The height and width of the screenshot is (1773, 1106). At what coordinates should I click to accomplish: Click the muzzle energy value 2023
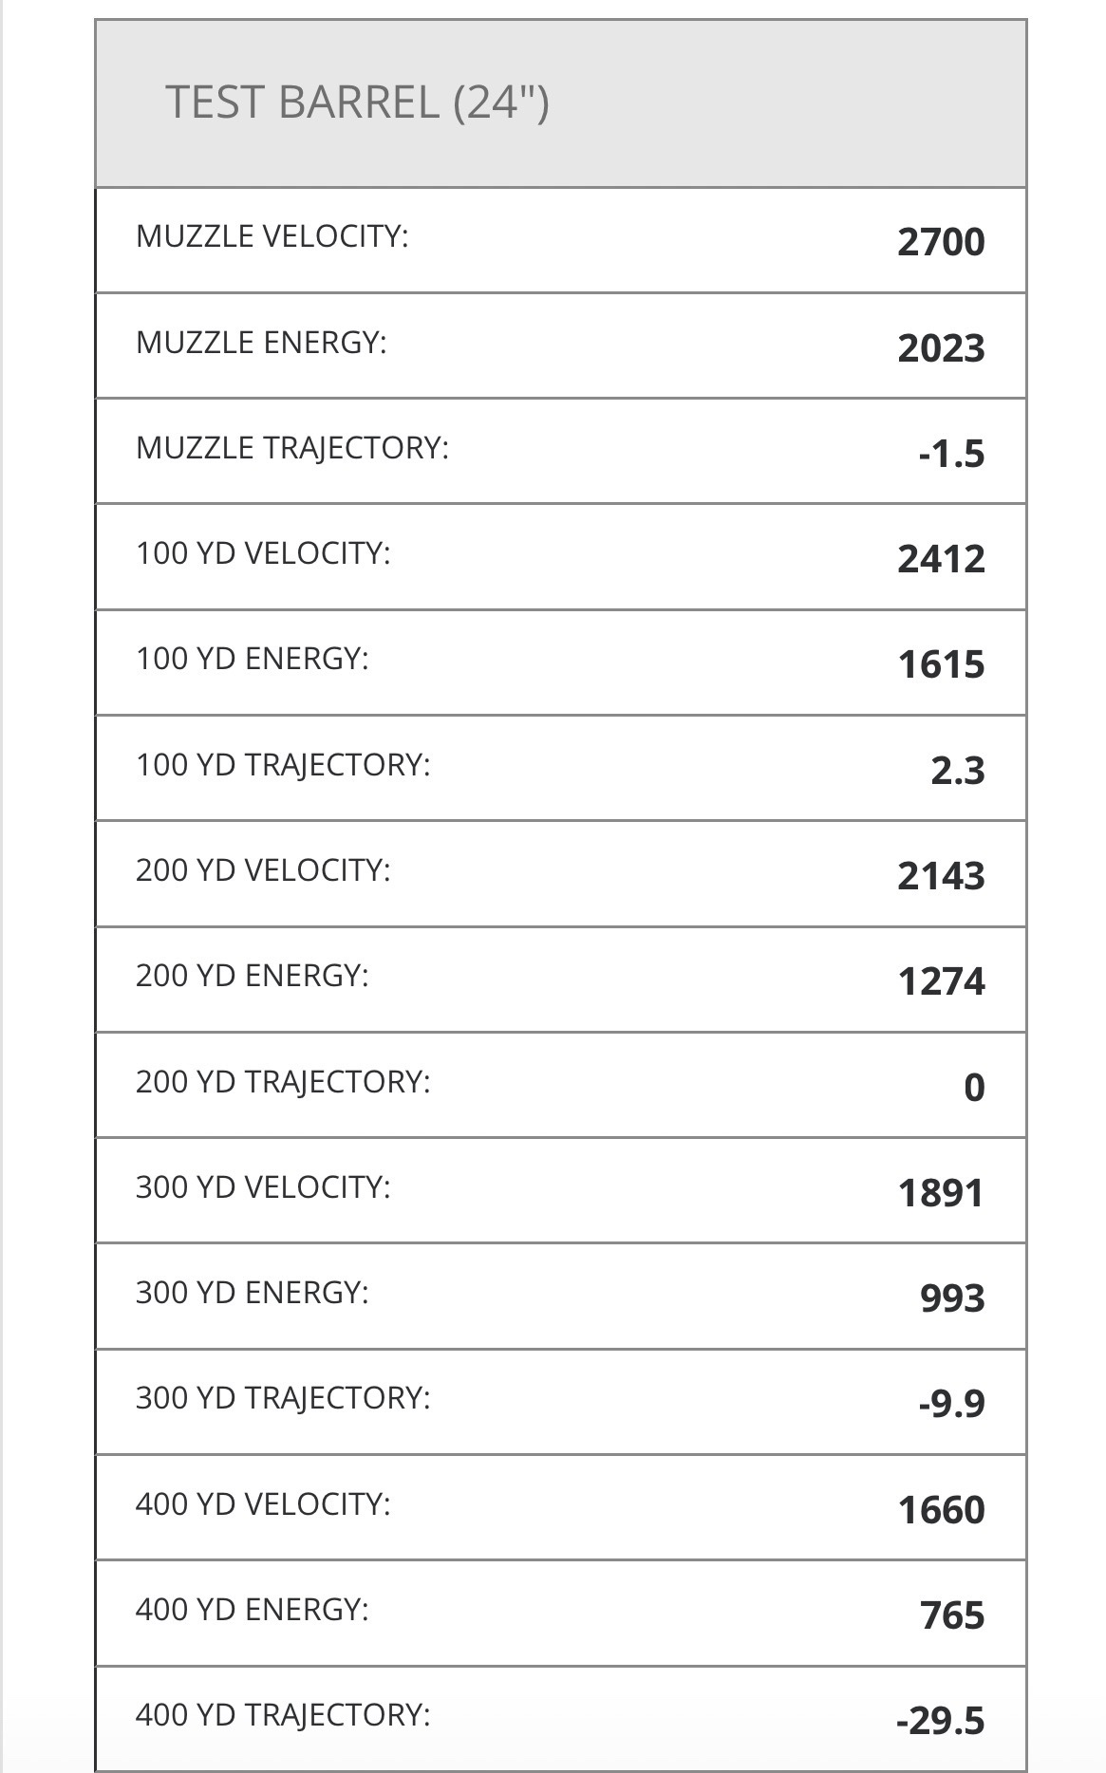pyautogui.click(x=941, y=348)
